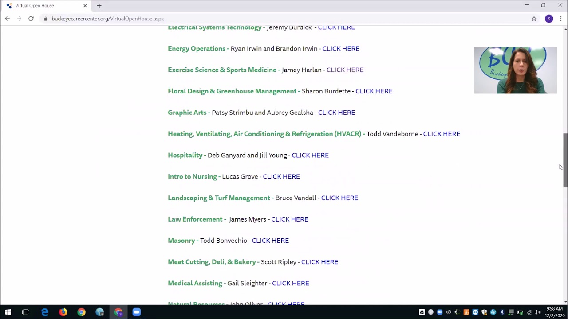The image size is (568, 319).
Task: Open the TeamViewer tray icon
Action: (475, 312)
